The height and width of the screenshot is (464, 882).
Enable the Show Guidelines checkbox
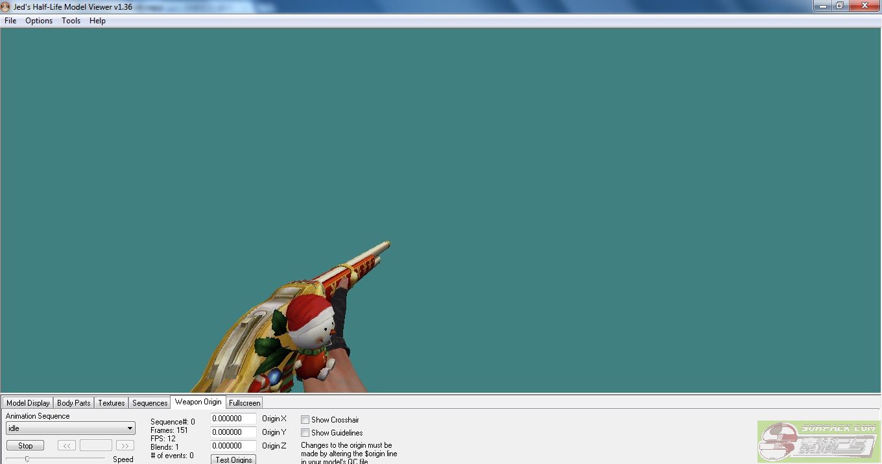pos(305,433)
